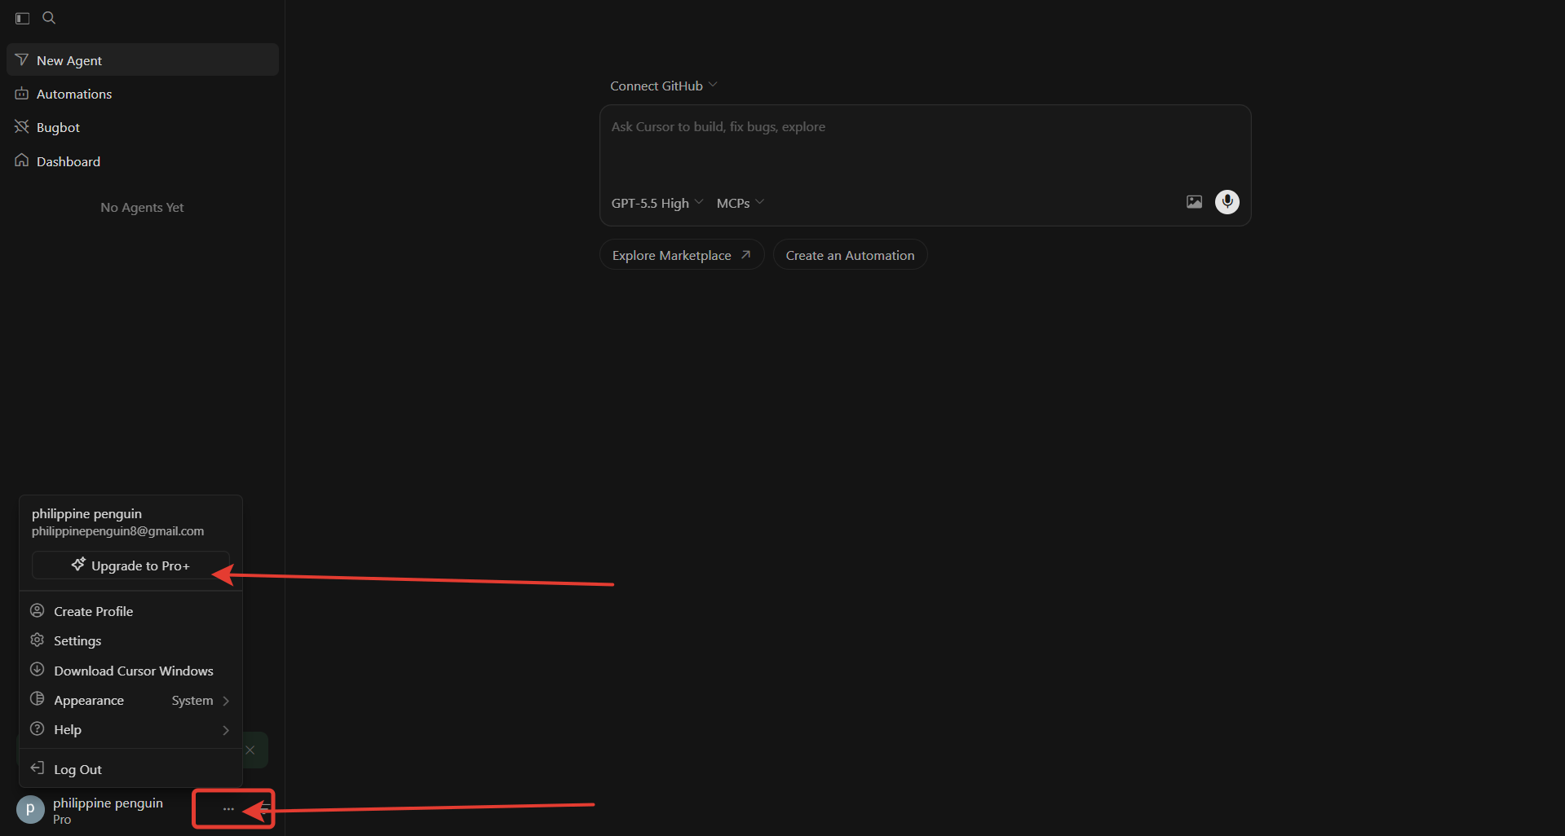Expand the Help submenu
This screenshot has width=1565, height=836.
130,729
